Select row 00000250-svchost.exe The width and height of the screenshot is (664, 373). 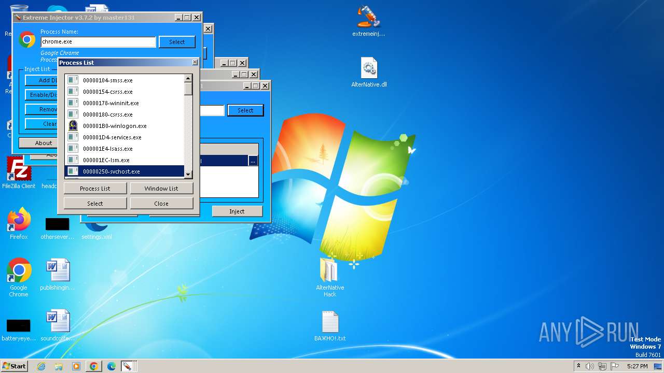tap(125, 171)
